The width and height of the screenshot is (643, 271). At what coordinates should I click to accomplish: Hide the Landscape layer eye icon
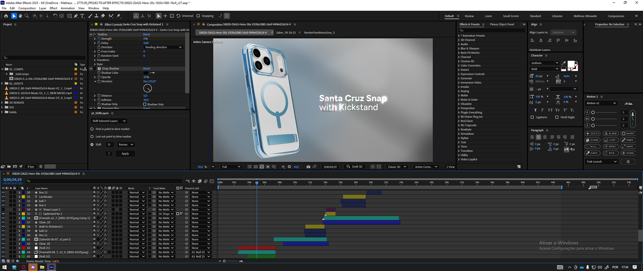[3, 197]
